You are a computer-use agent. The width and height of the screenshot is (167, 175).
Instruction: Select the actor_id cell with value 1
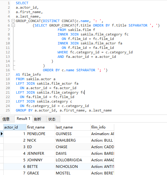click(15, 134)
